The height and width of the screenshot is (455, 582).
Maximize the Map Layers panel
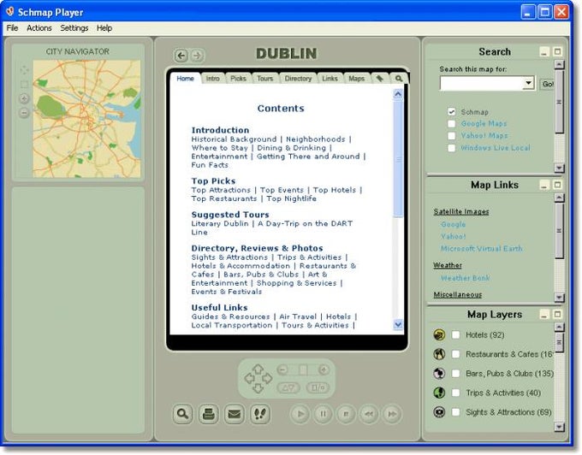(557, 315)
